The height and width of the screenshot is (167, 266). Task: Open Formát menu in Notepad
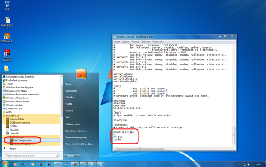(x=135, y=42)
